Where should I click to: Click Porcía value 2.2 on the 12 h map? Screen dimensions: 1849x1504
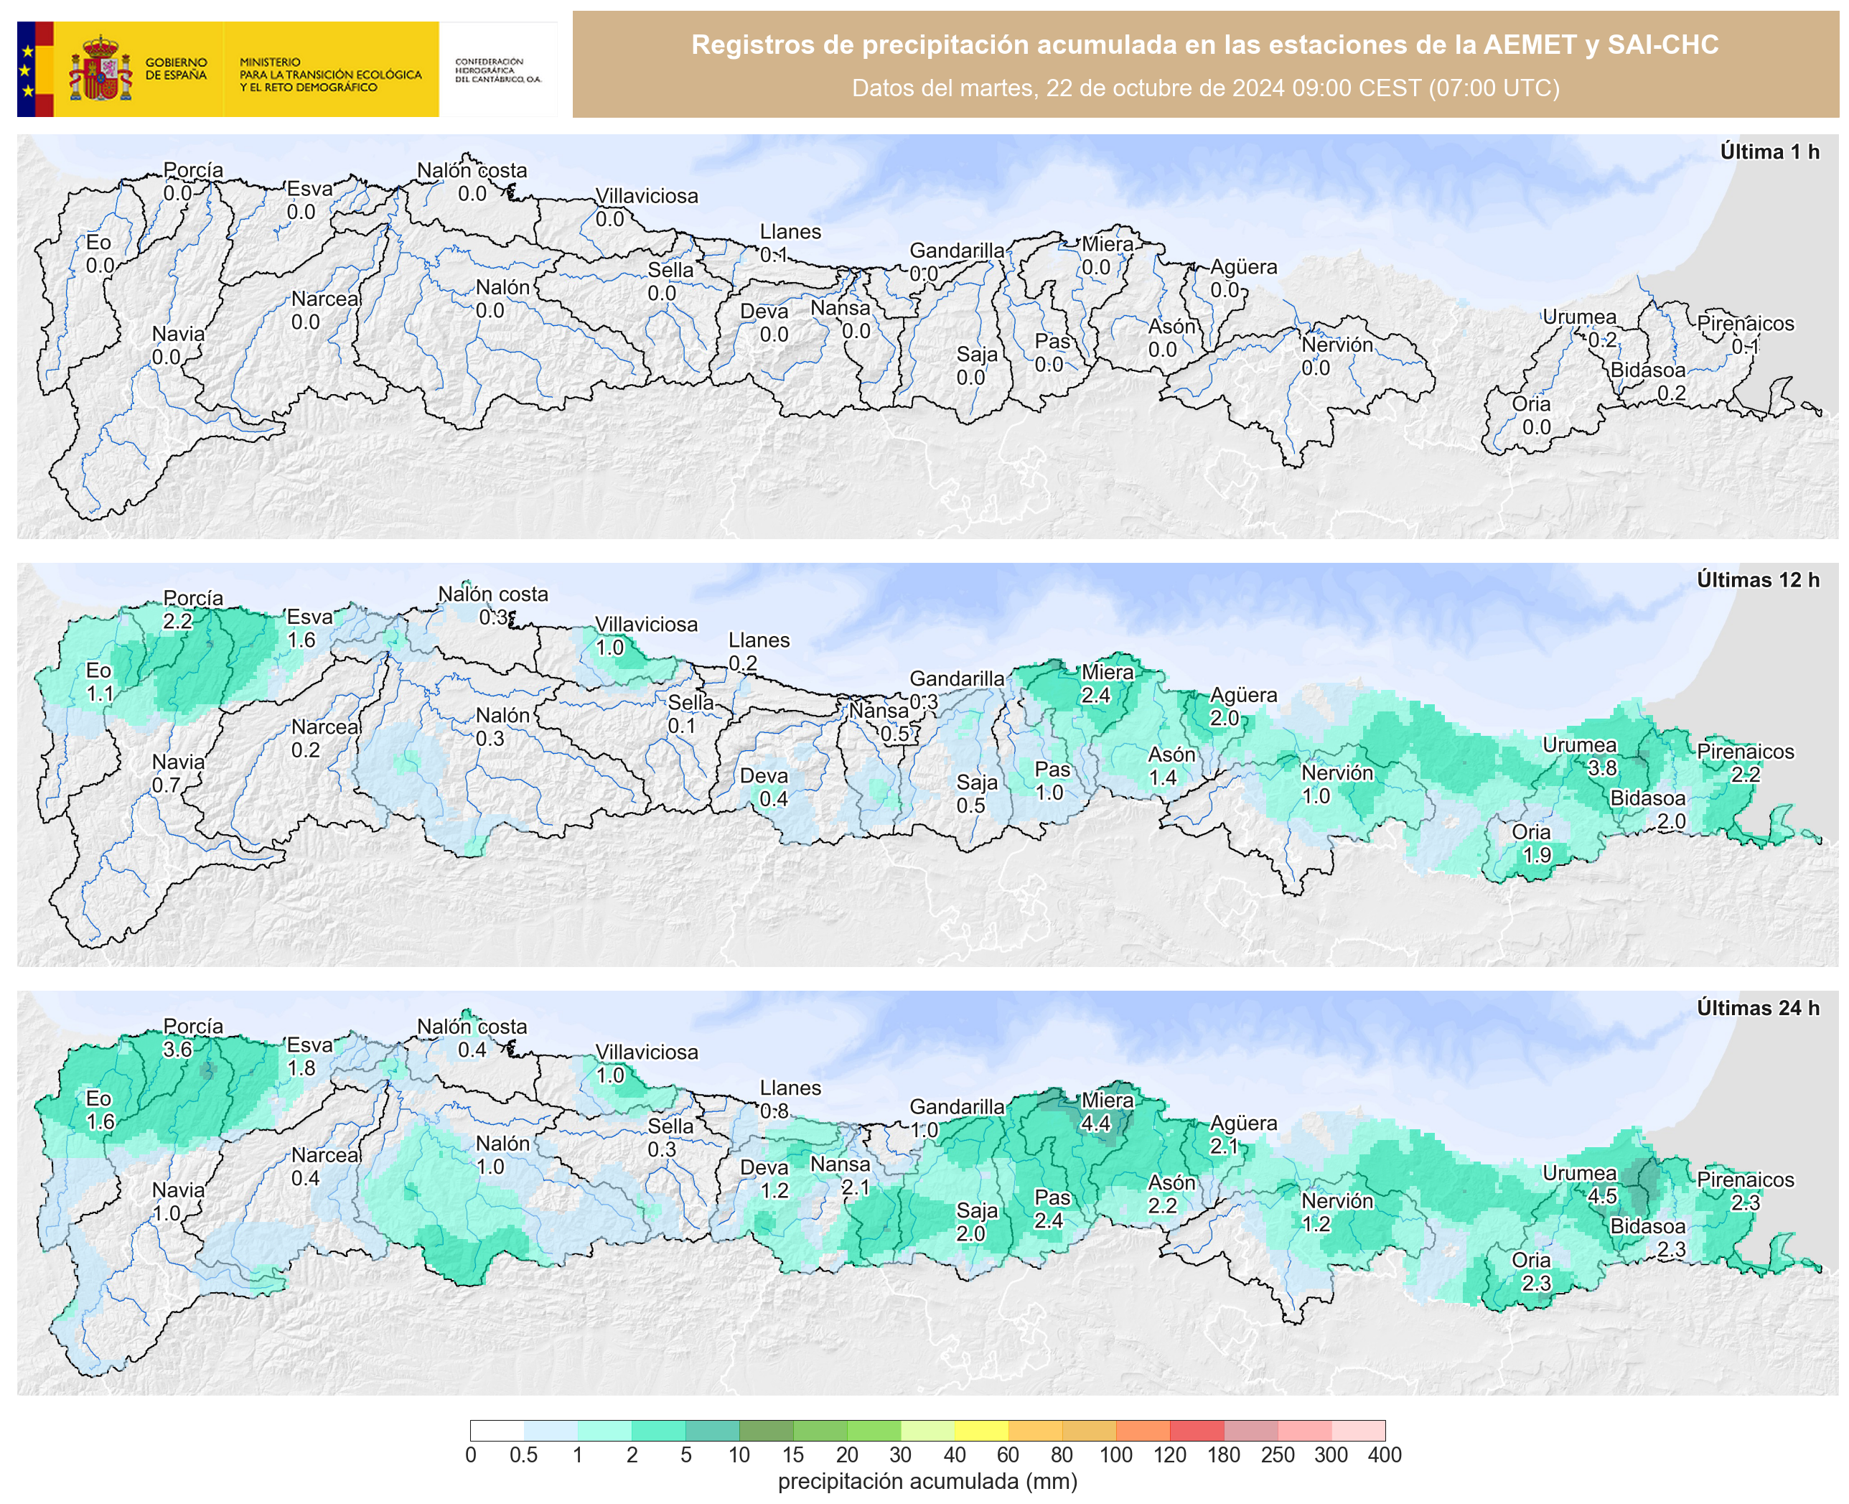[177, 621]
